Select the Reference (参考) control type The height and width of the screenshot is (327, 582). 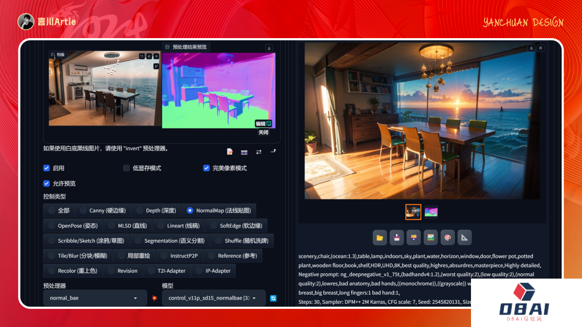pyautogui.click(x=233, y=255)
